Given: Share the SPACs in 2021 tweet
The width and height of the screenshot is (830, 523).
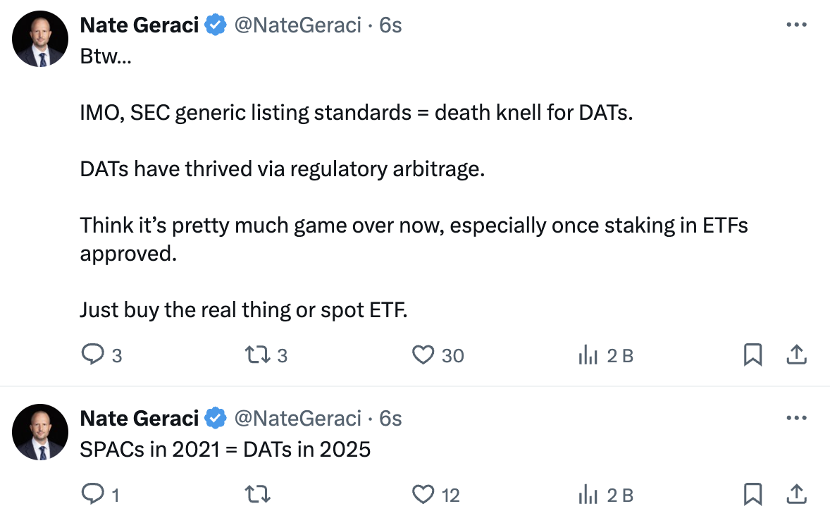Looking at the screenshot, I should 796,495.
